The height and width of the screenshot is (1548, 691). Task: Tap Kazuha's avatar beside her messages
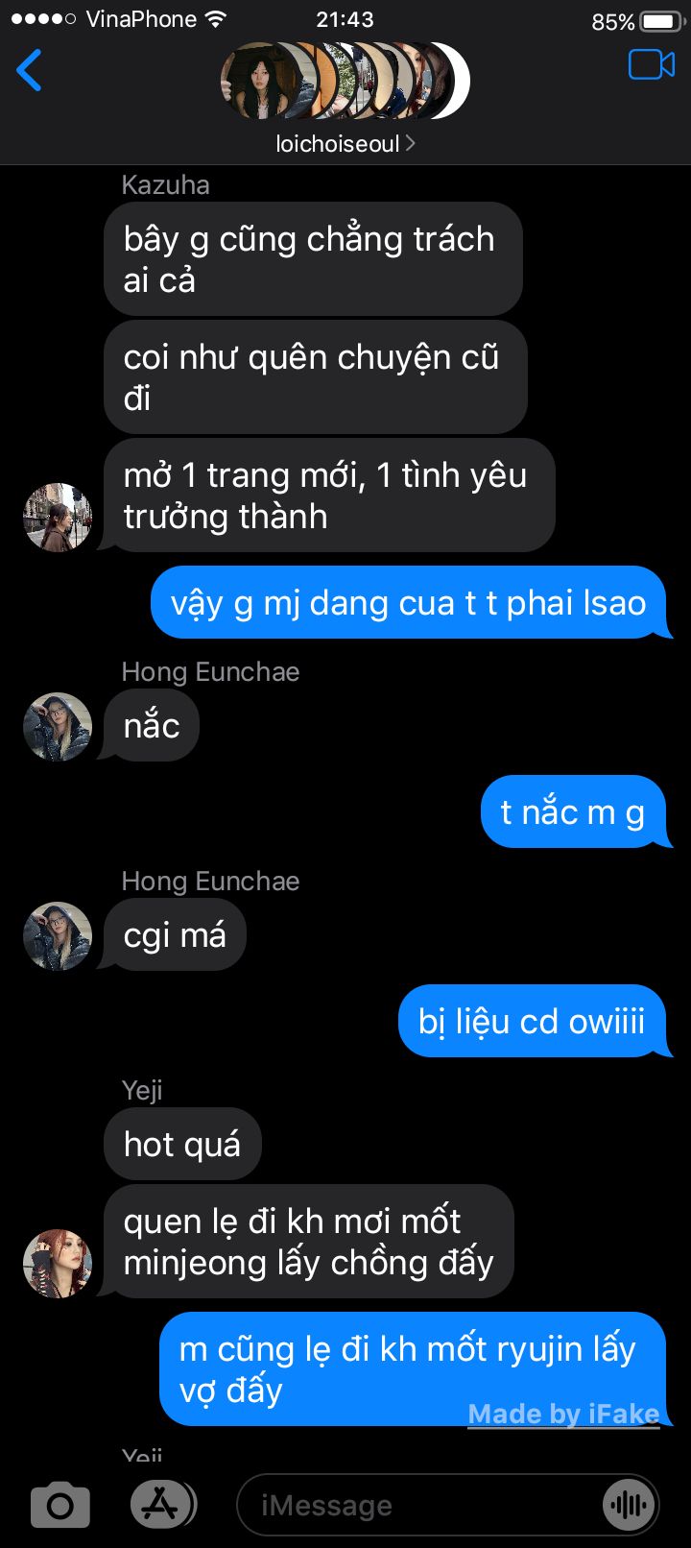click(58, 518)
